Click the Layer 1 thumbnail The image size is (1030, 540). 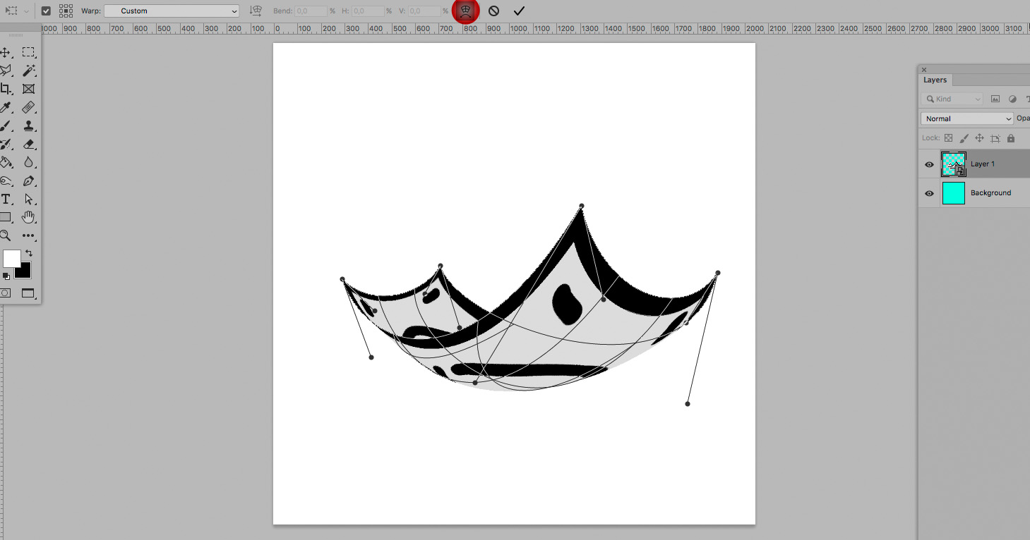pos(954,164)
